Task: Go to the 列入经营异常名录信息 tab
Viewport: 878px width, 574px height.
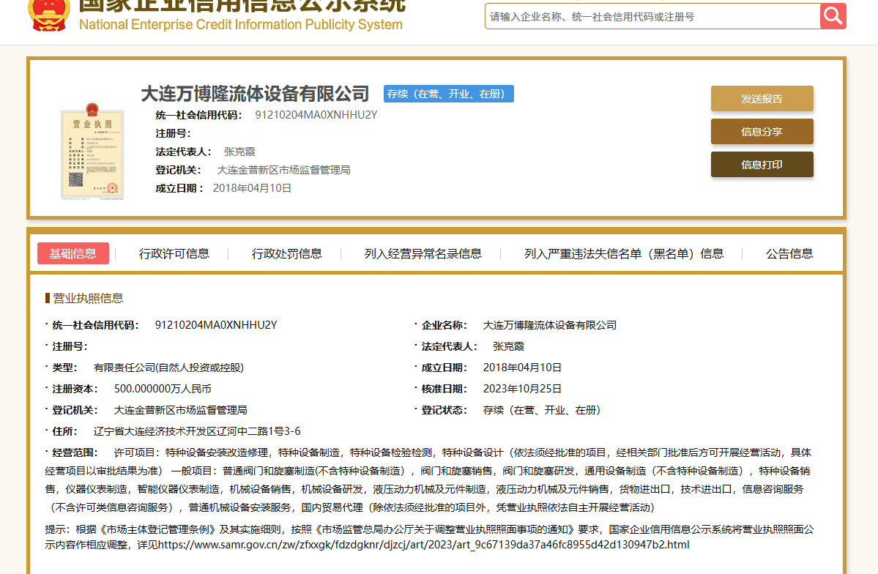Action: pyautogui.click(x=423, y=253)
